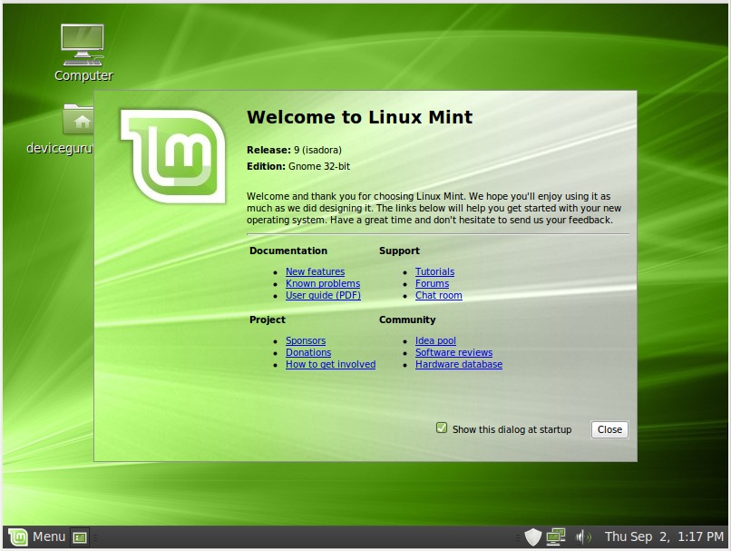Open the Linux Mint Menu button
Image resolution: width=731 pixels, height=551 pixels.
pos(37,537)
